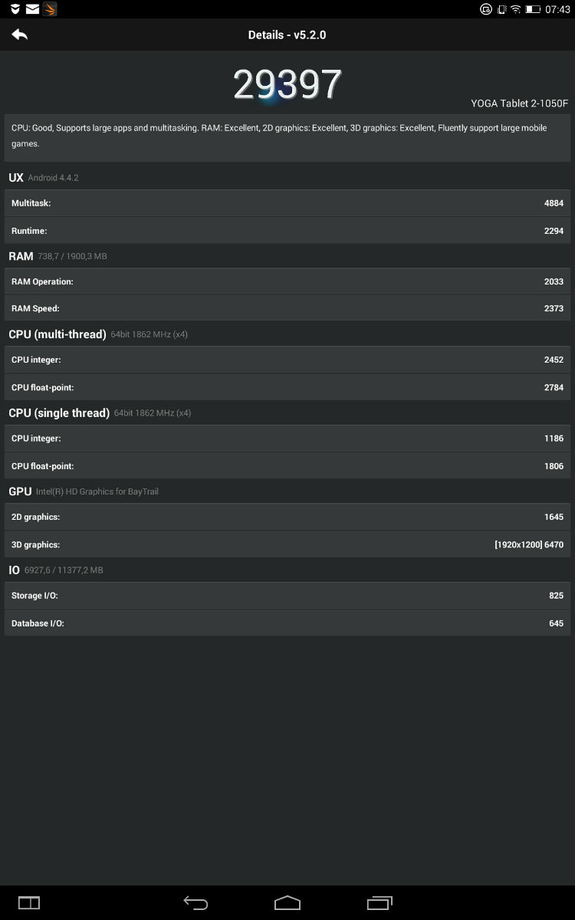Select the Storage I/O row
The image size is (575, 920).
pos(287,596)
